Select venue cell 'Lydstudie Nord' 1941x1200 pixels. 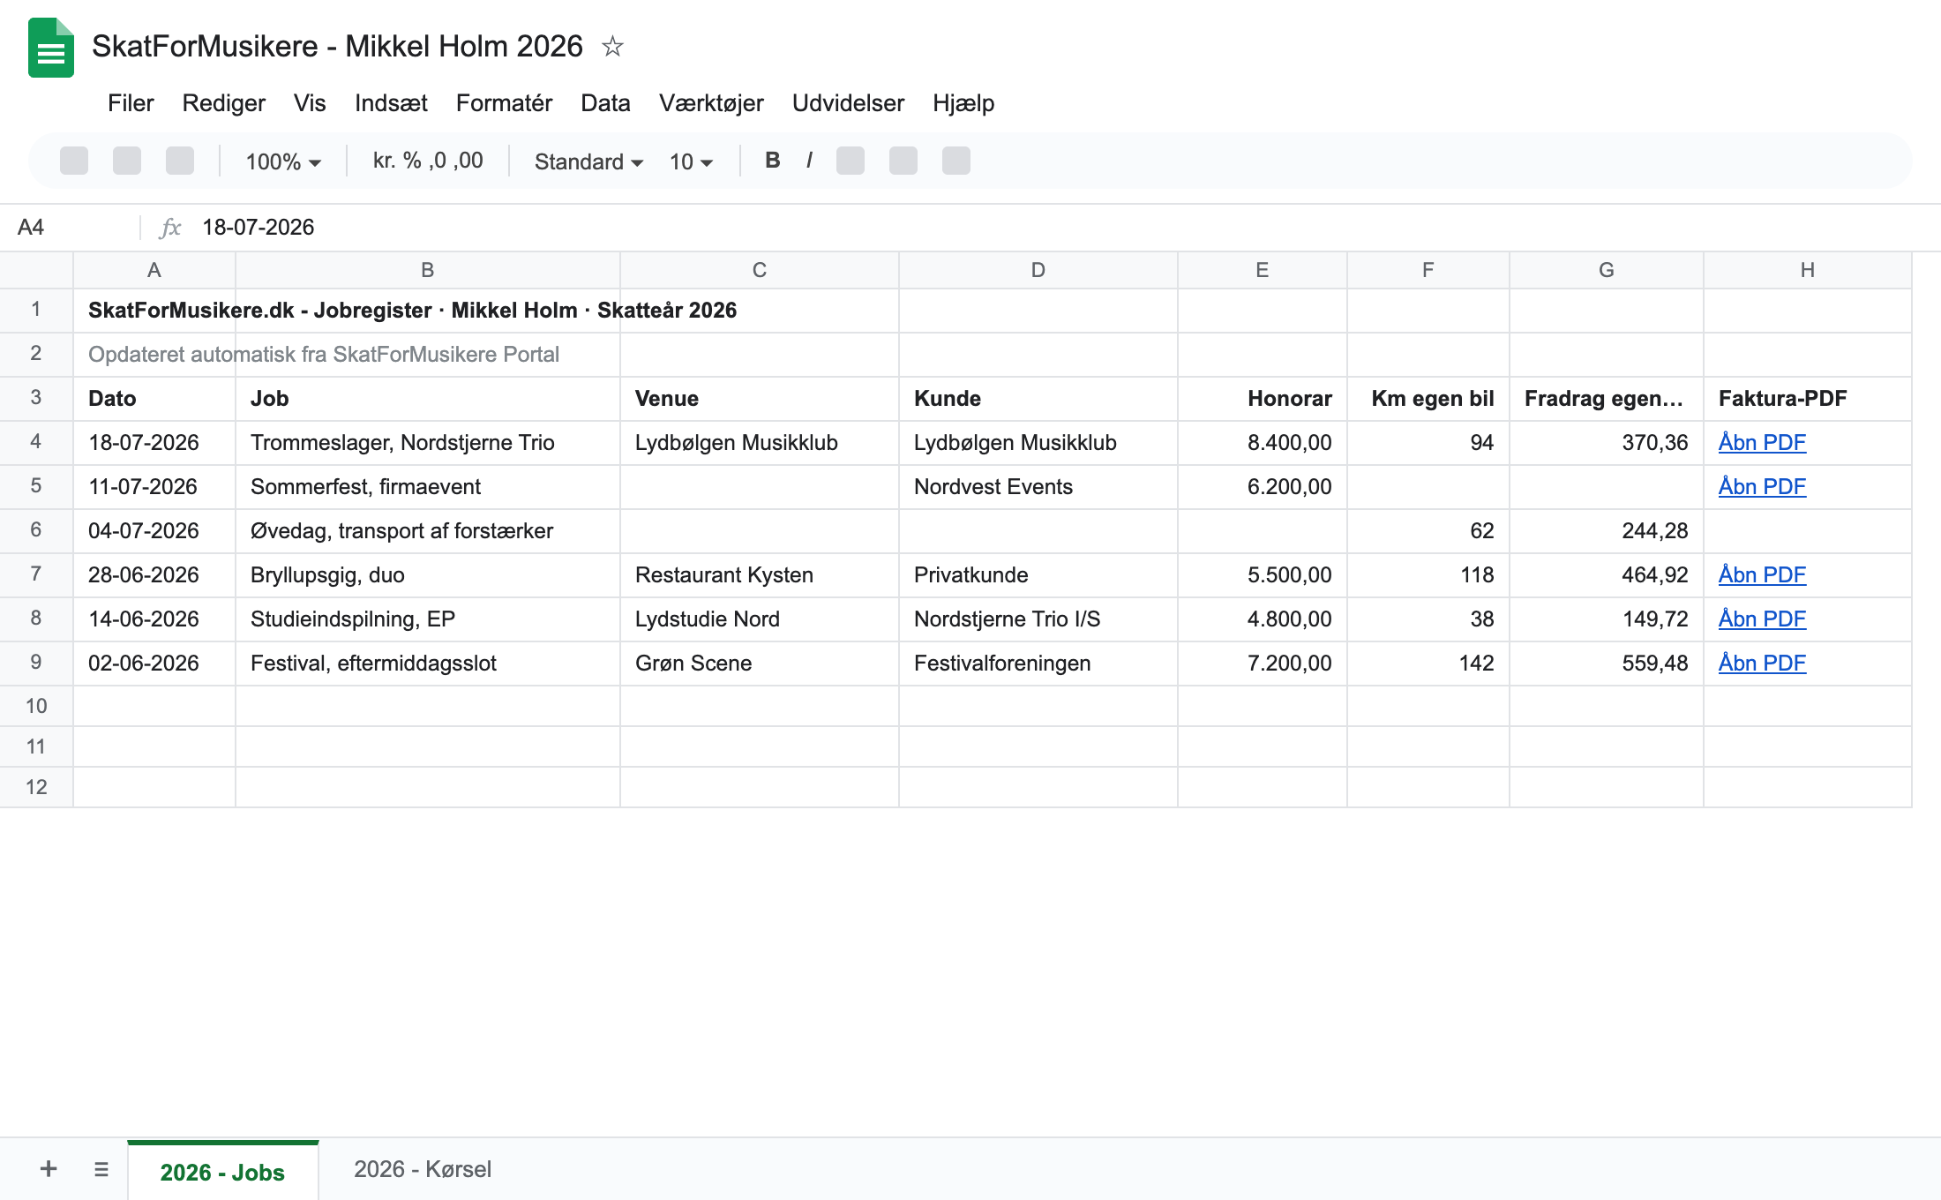click(760, 619)
